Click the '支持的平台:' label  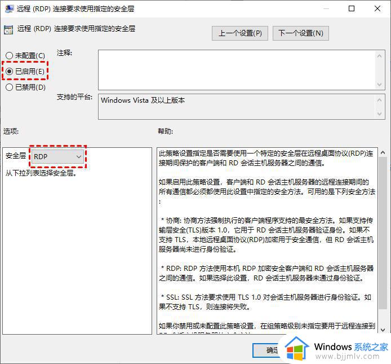click(x=74, y=97)
